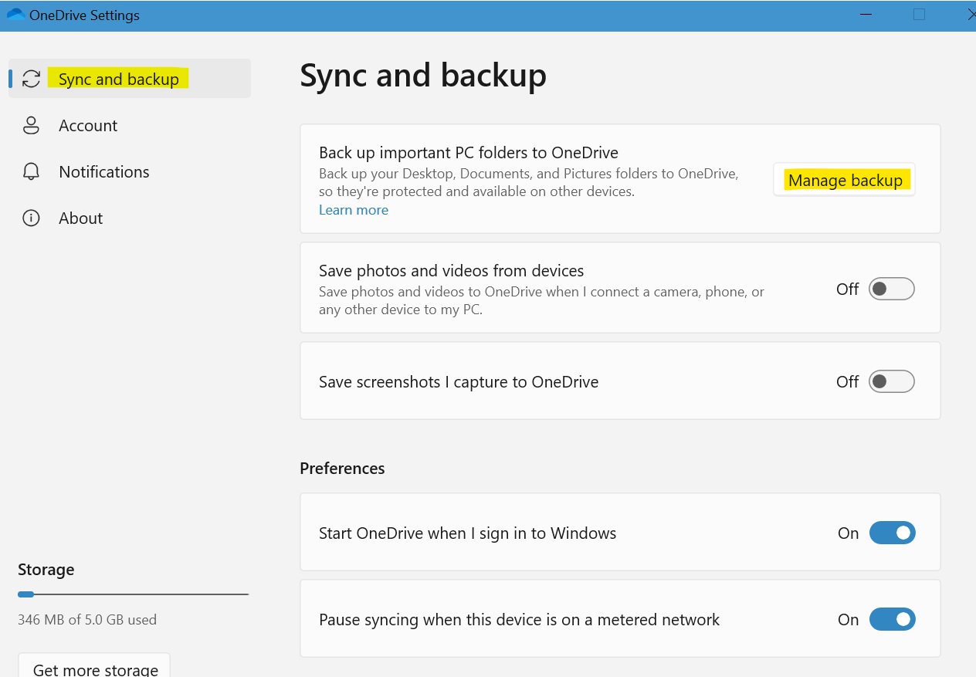Screen dimensions: 976x677
Task: Click 'Save screenshots I capture to OneDrive' label
Action: click(x=459, y=382)
